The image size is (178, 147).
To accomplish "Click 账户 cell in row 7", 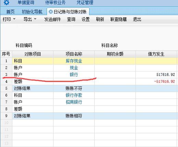I will pos(33,102).
